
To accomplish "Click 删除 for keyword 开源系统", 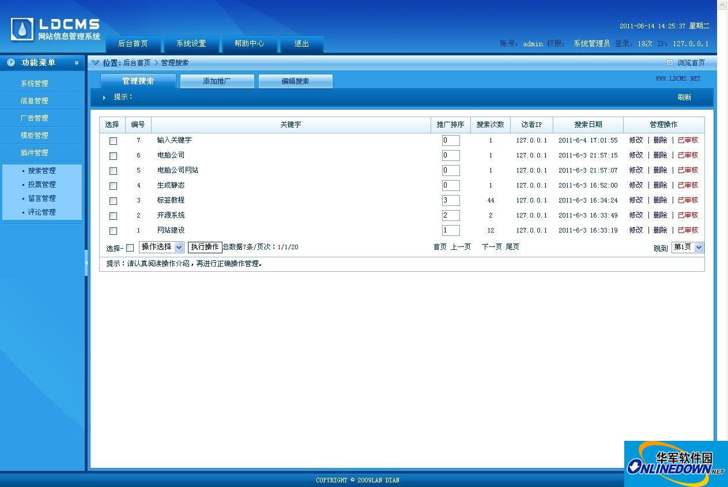I will point(659,215).
